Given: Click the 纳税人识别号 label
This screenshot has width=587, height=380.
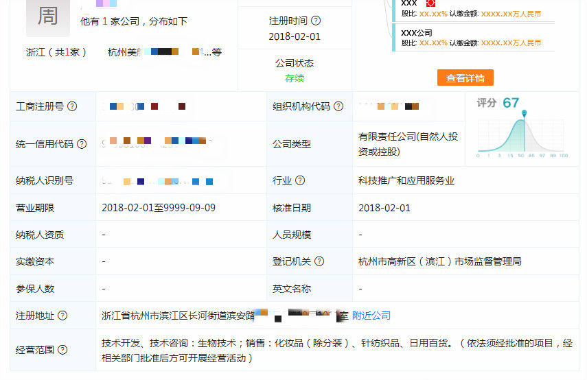Looking at the screenshot, I should pyautogui.click(x=45, y=180).
